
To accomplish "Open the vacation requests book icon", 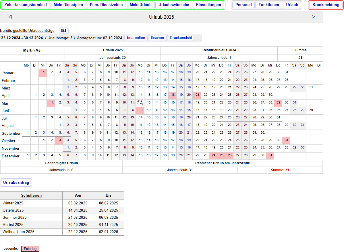I will coord(63,31).
